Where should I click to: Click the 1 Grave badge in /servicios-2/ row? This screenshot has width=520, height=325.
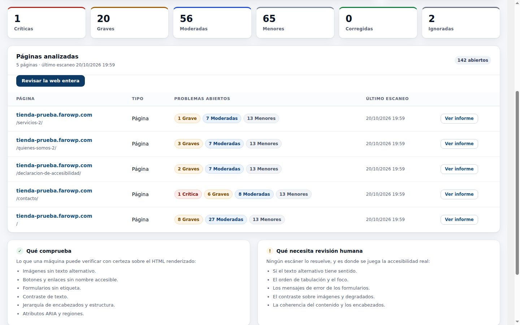click(187, 118)
